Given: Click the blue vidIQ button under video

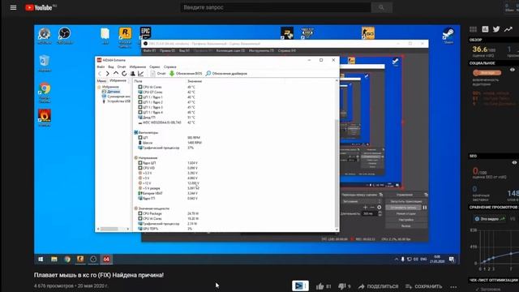Looking at the screenshot, I should pyautogui.click(x=300, y=286).
